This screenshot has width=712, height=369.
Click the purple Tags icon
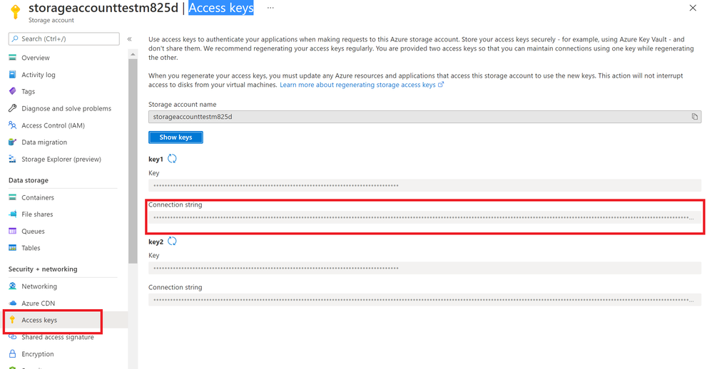coord(13,91)
